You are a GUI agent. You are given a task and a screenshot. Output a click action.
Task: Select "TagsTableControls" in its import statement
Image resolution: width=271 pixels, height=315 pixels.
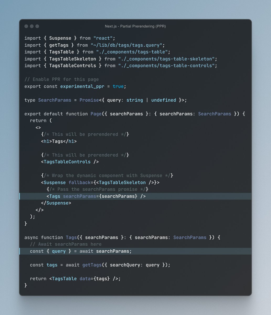(73, 66)
